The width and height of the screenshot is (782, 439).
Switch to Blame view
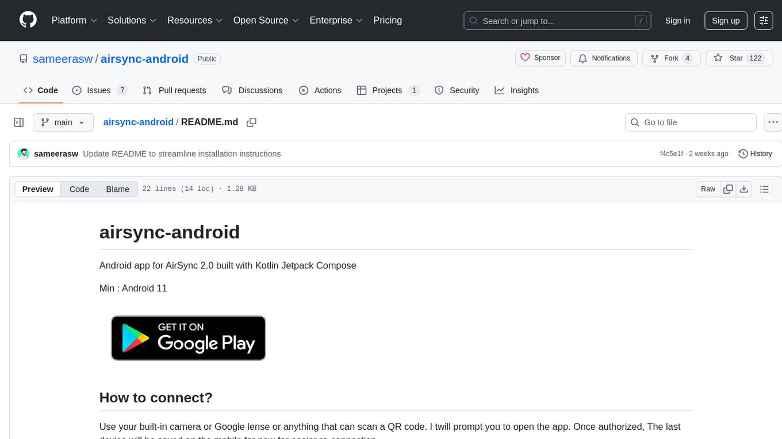pyautogui.click(x=117, y=189)
